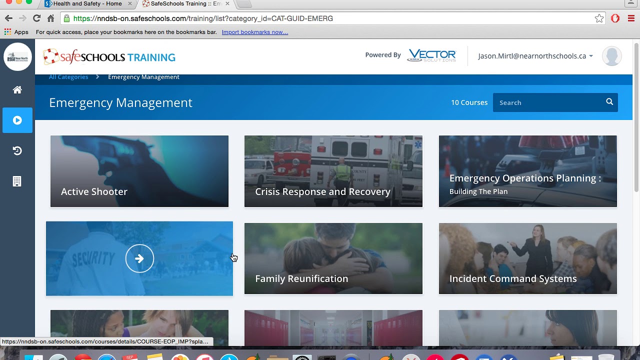
Task: Click the secure padlock icon in address bar
Action: [x=67, y=18]
